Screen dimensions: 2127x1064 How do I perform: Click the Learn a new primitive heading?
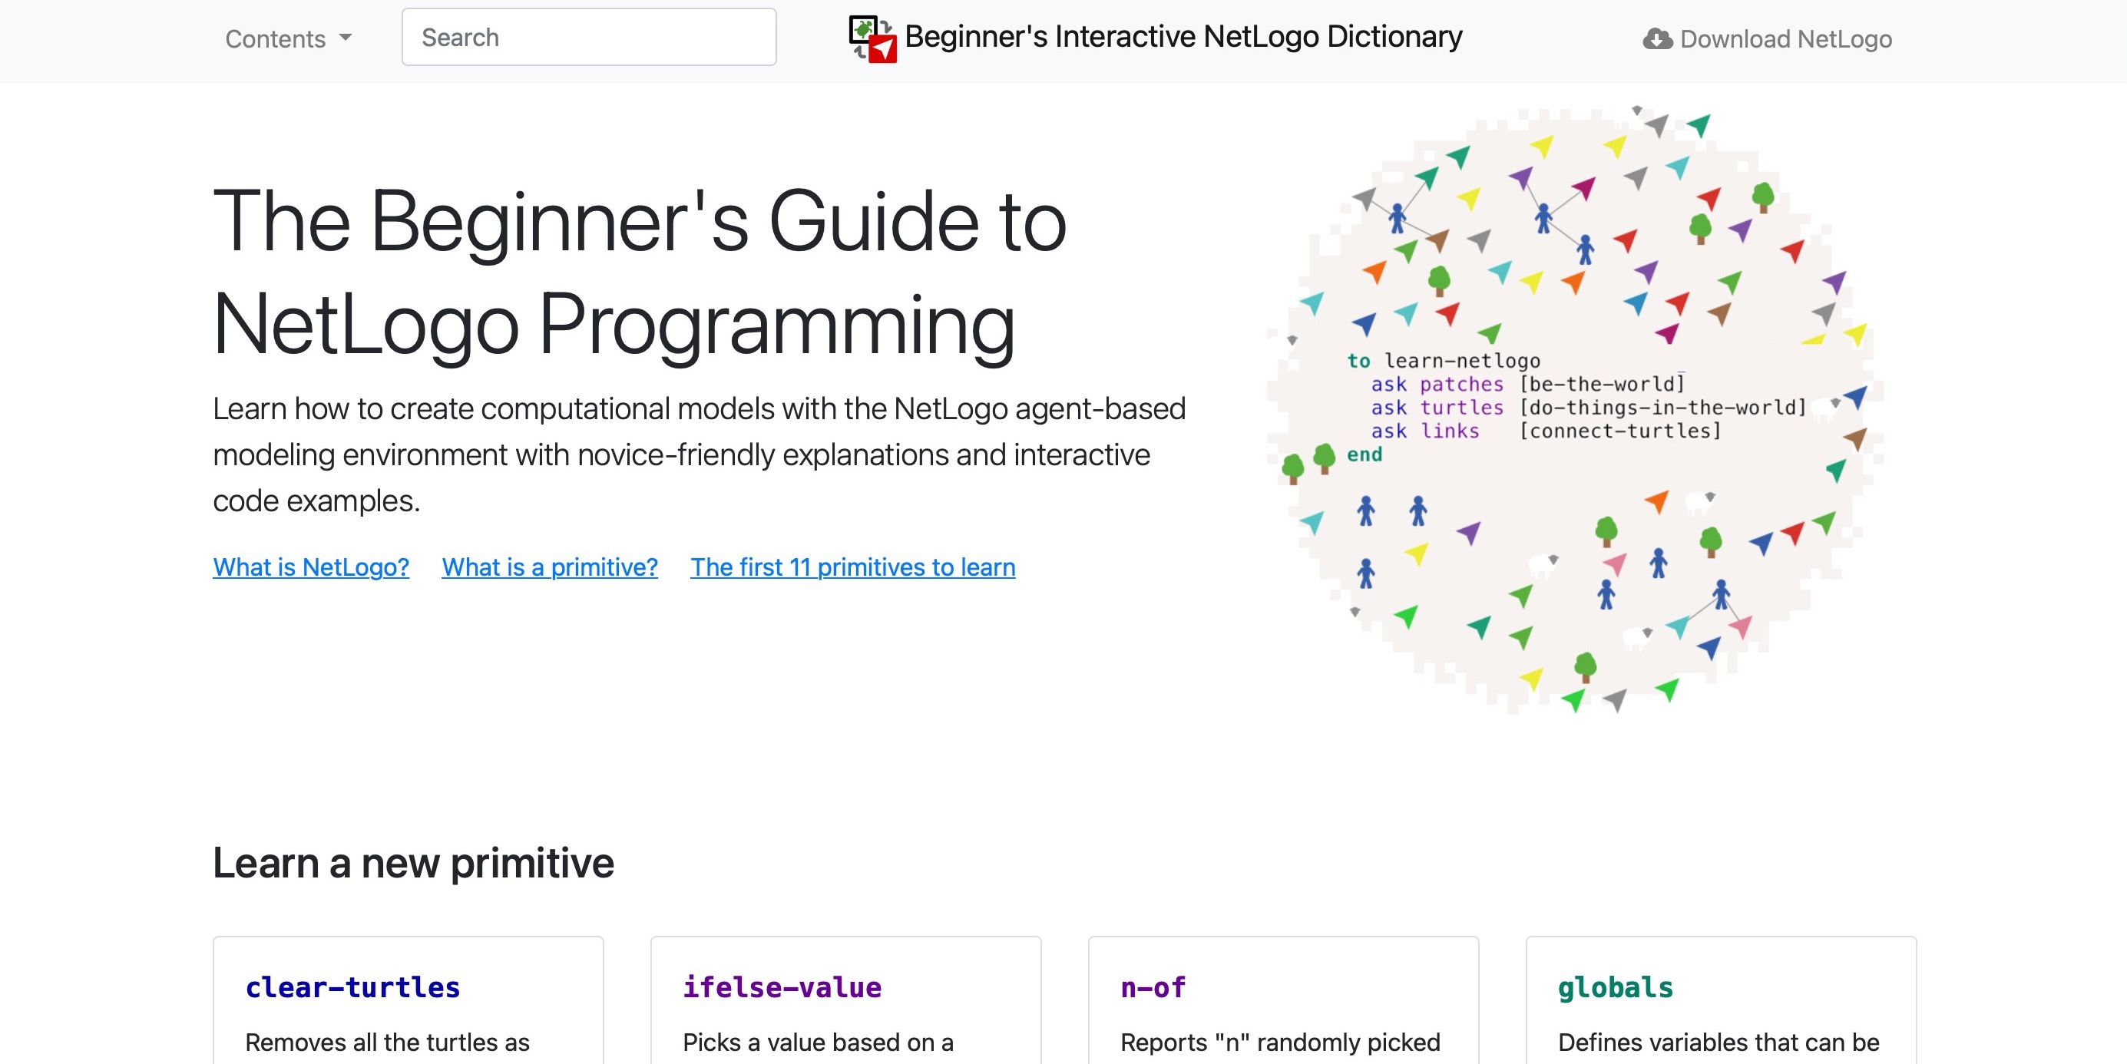pyautogui.click(x=413, y=863)
